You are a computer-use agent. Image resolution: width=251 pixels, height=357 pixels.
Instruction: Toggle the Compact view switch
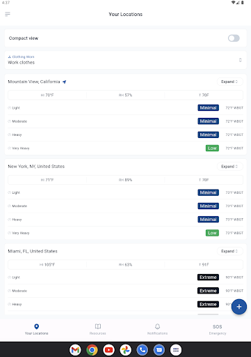234,38
